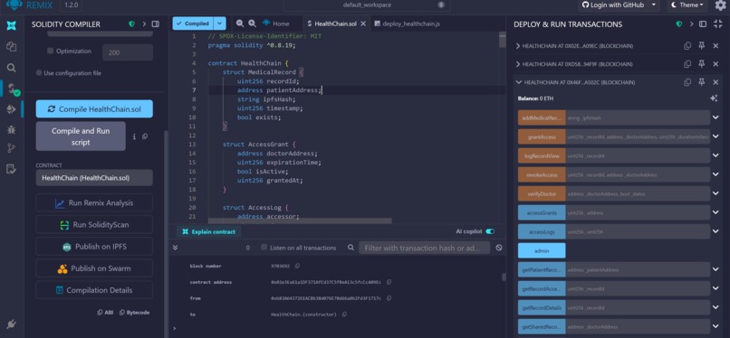This screenshot has height=338, width=730.
Task: Open the Deploy & Run Ethereum icon
Action: click(12, 109)
